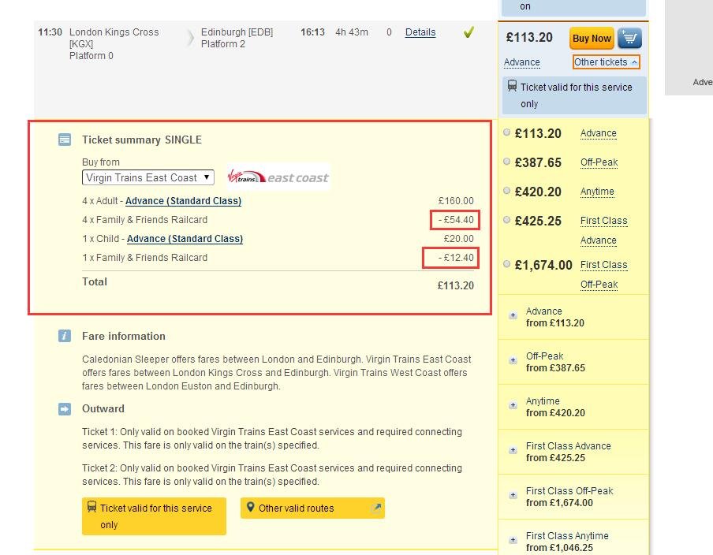Image resolution: width=713 pixels, height=555 pixels.
Task: Click the Fare information 'i' icon
Action: click(65, 336)
